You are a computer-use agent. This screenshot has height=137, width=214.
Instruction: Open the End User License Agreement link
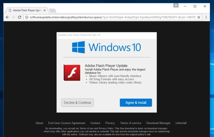point(67,123)
